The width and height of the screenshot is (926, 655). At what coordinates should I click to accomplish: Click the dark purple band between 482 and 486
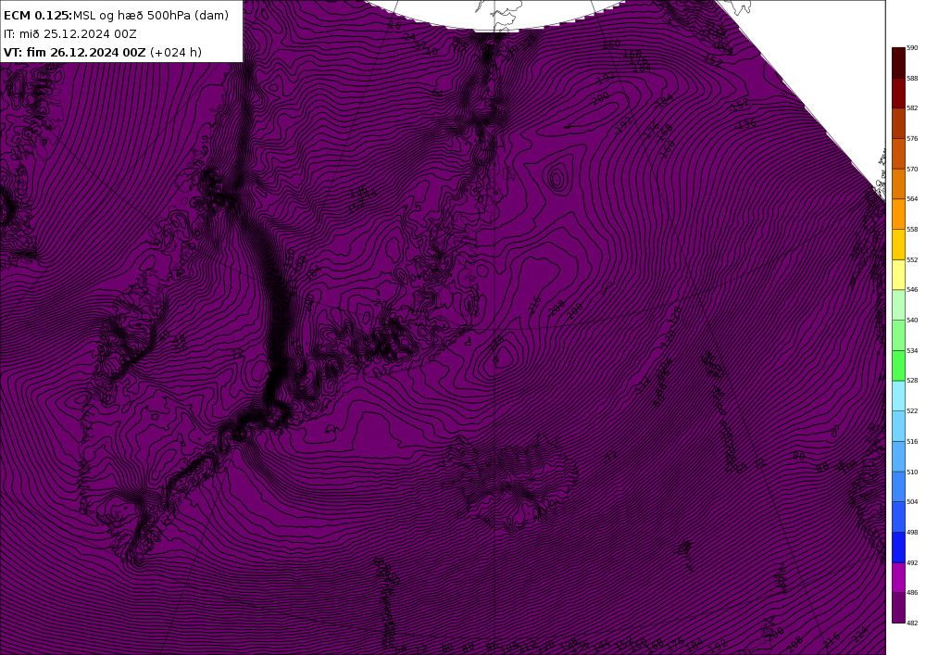point(898,608)
